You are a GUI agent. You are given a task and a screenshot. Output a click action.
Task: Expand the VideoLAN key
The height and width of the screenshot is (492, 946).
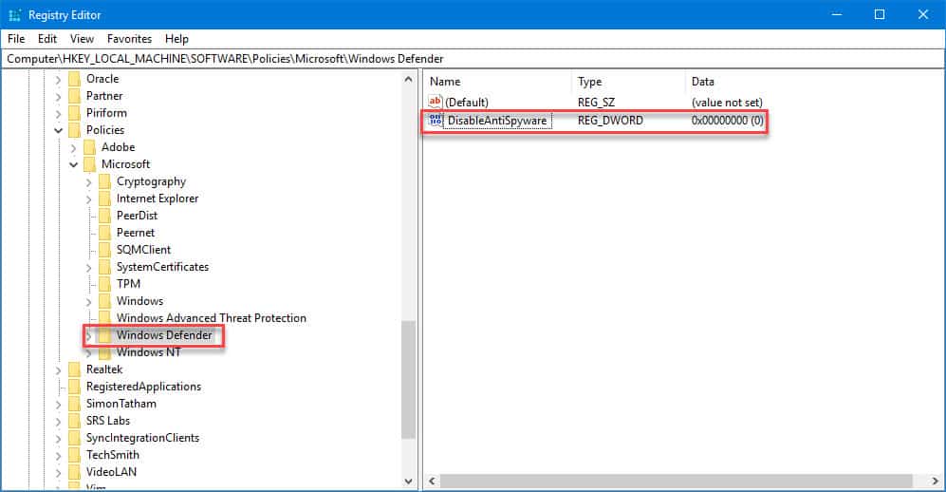coord(59,472)
